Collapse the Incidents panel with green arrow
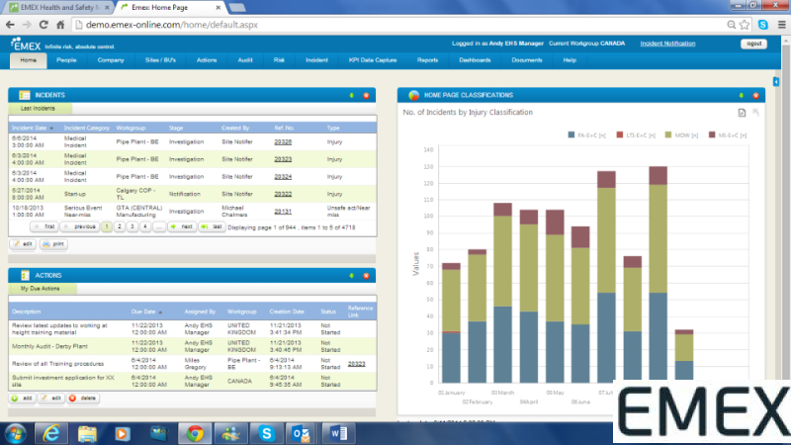The height and width of the screenshot is (445, 791). pos(351,95)
